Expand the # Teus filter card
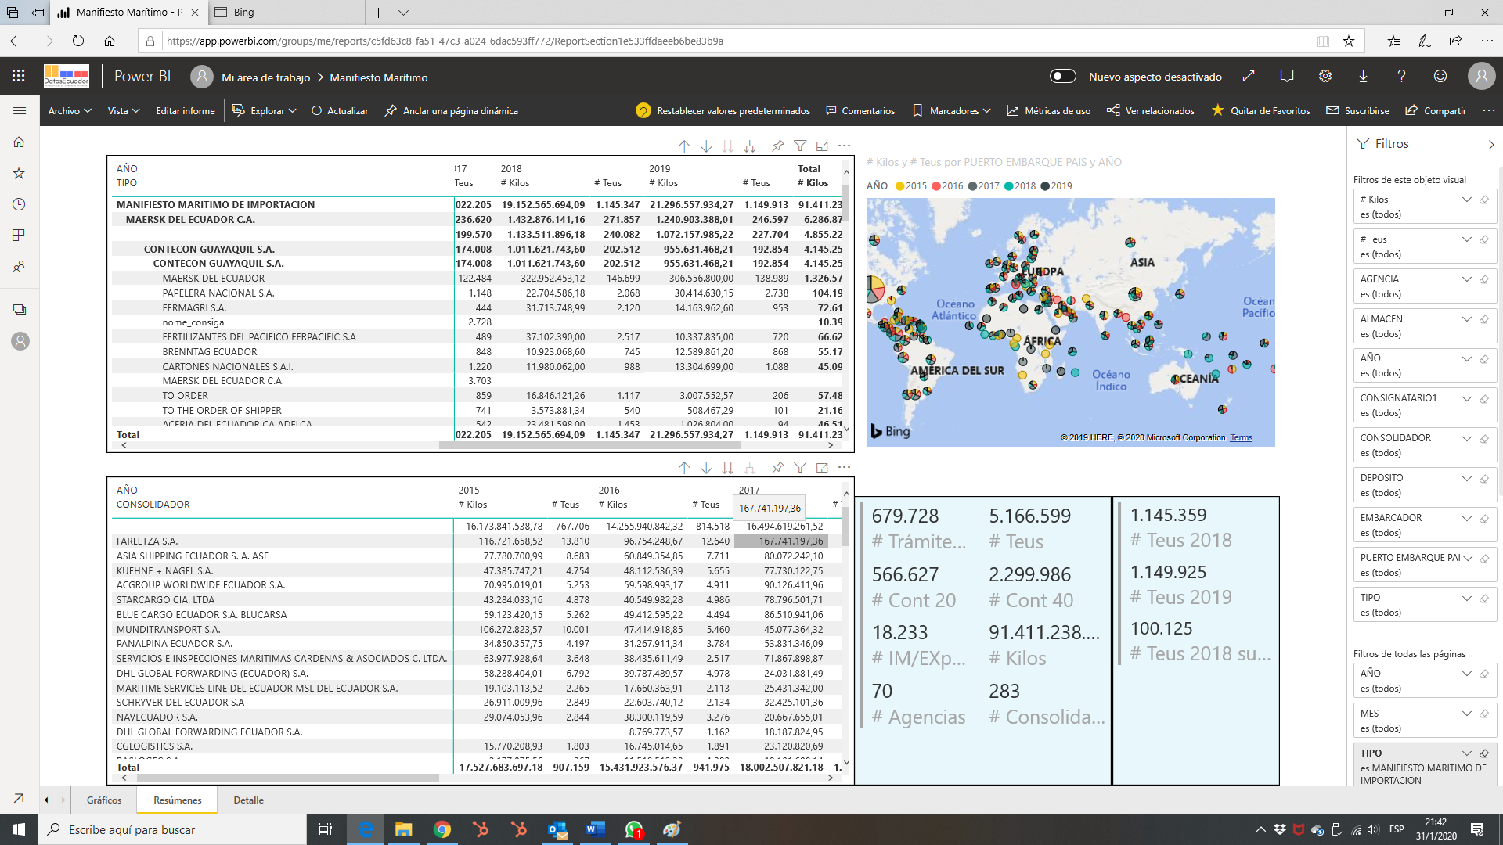The height and width of the screenshot is (845, 1503). click(1466, 239)
